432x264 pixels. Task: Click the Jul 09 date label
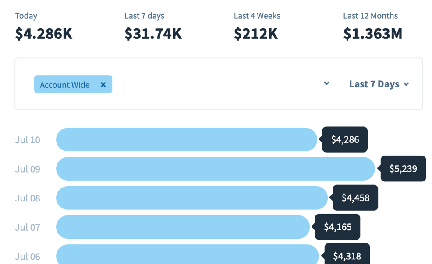[x=28, y=169]
